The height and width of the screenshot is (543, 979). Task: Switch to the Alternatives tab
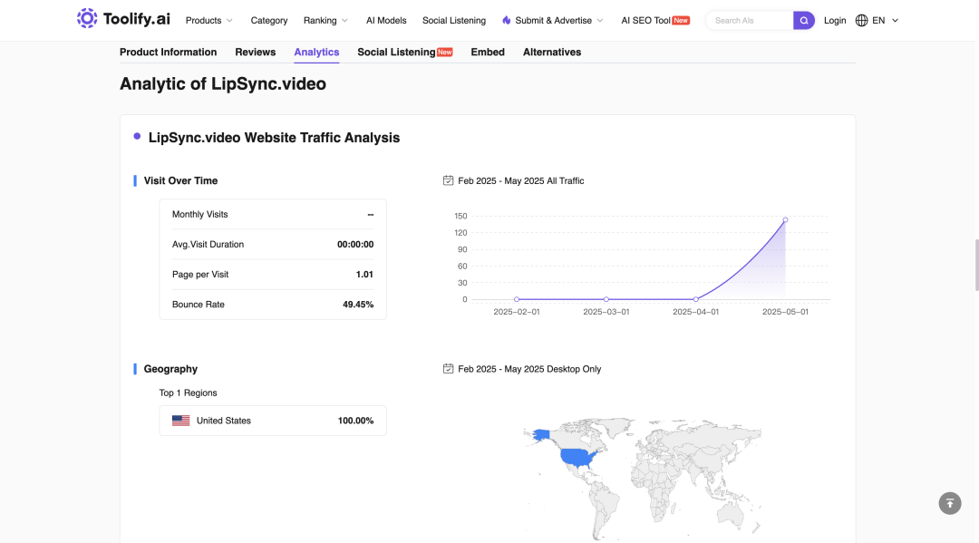552,53
